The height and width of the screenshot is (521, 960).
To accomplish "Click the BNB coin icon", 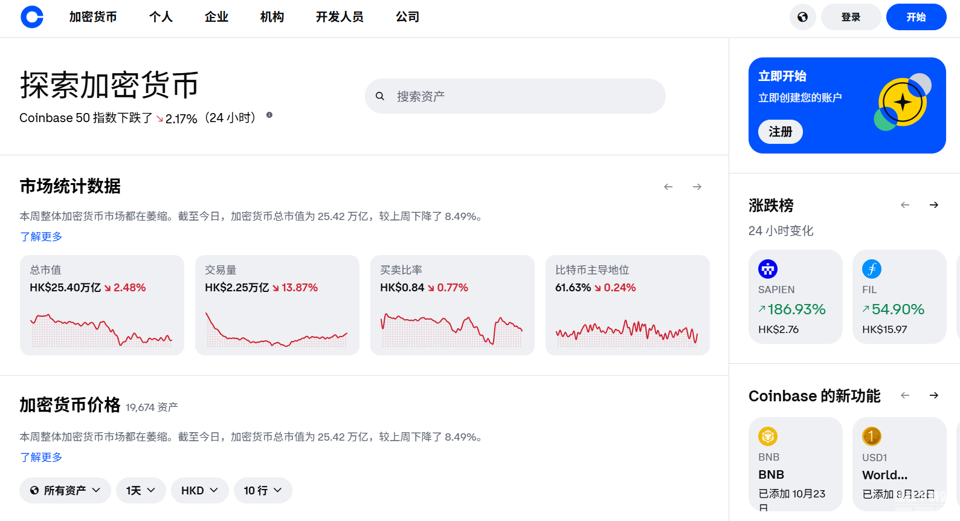I will point(768,436).
